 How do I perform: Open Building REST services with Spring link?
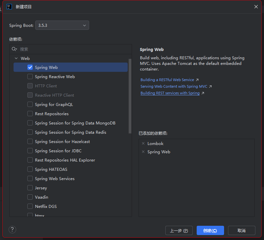[170, 93]
